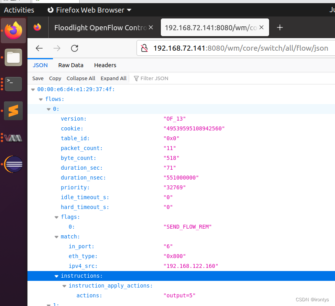
Task: Select the version row
Action: 181,119
